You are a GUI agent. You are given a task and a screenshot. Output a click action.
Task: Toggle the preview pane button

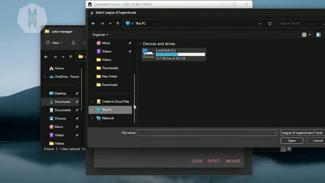(318, 35)
